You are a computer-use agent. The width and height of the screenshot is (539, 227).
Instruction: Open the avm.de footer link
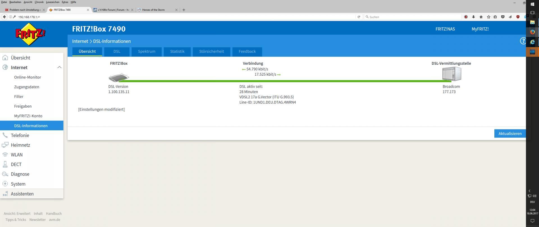coord(54,220)
